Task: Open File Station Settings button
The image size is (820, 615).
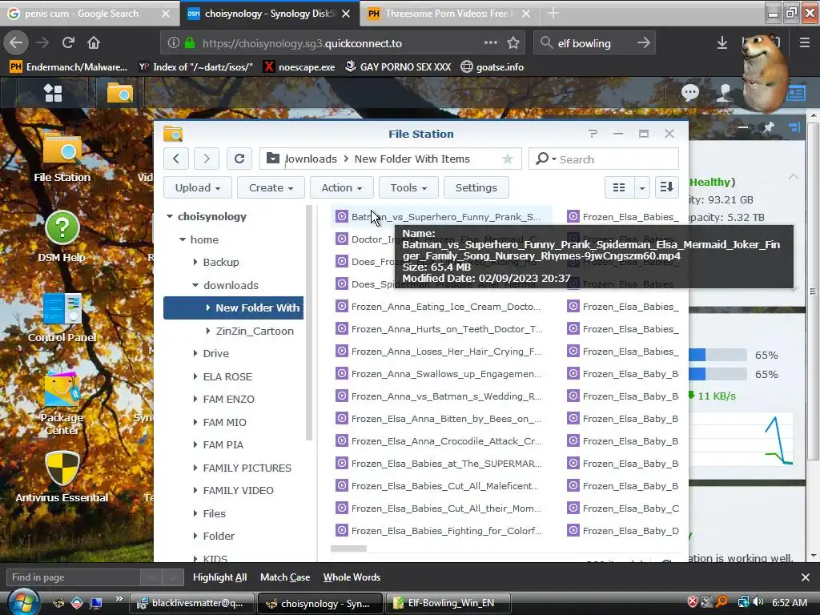Action: [x=476, y=187]
